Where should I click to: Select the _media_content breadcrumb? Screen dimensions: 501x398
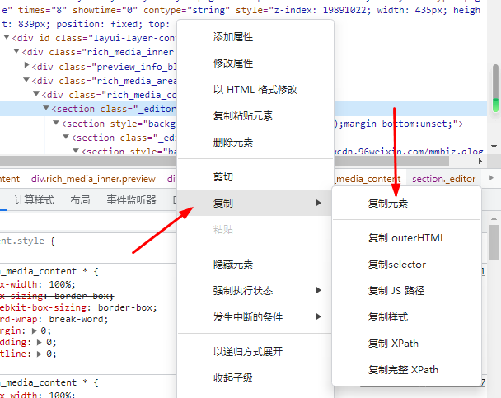(368, 179)
